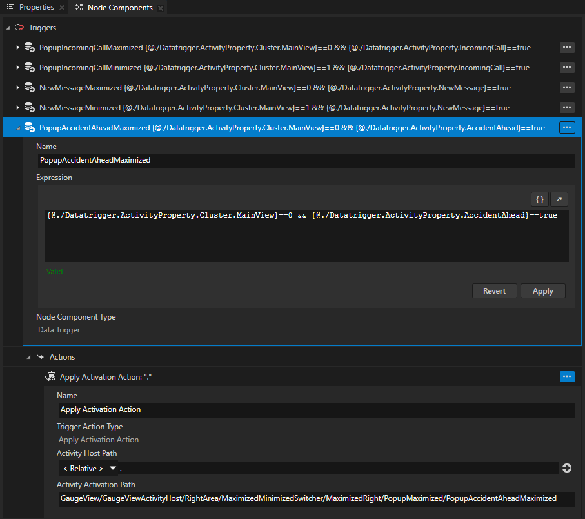
Task: Reset Activity Host Path with circular arrow icon
Action: click(566, 467)
